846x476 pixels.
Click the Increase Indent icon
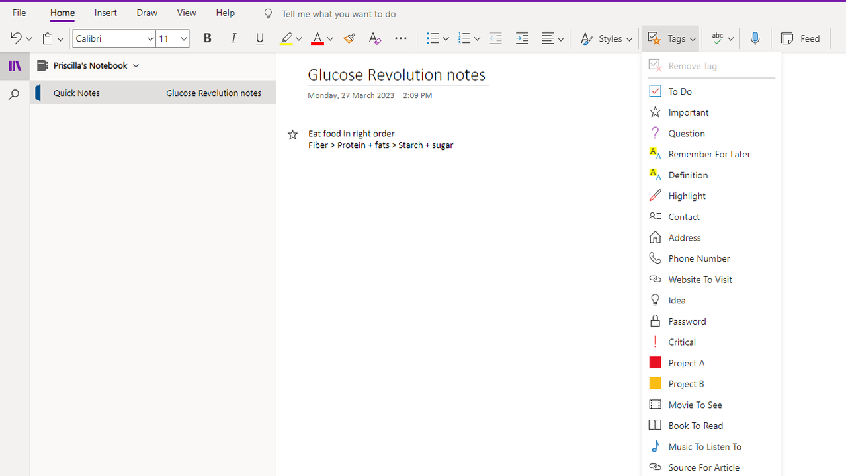tap(522, 39)
